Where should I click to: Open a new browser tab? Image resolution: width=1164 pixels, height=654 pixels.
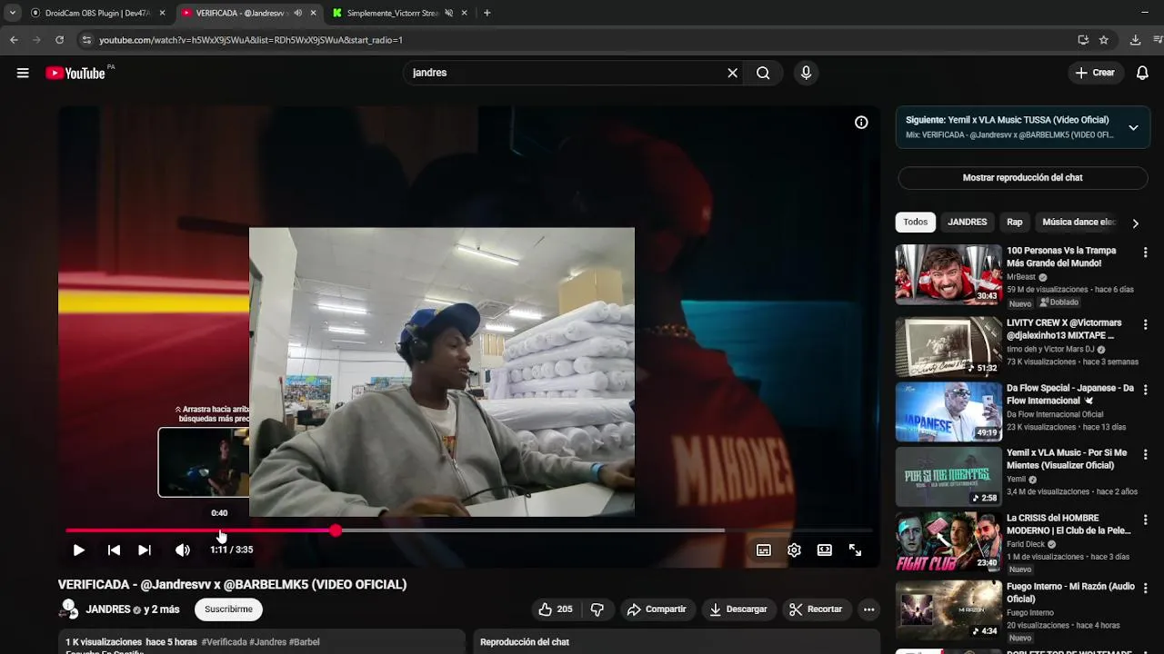point(487,13)
